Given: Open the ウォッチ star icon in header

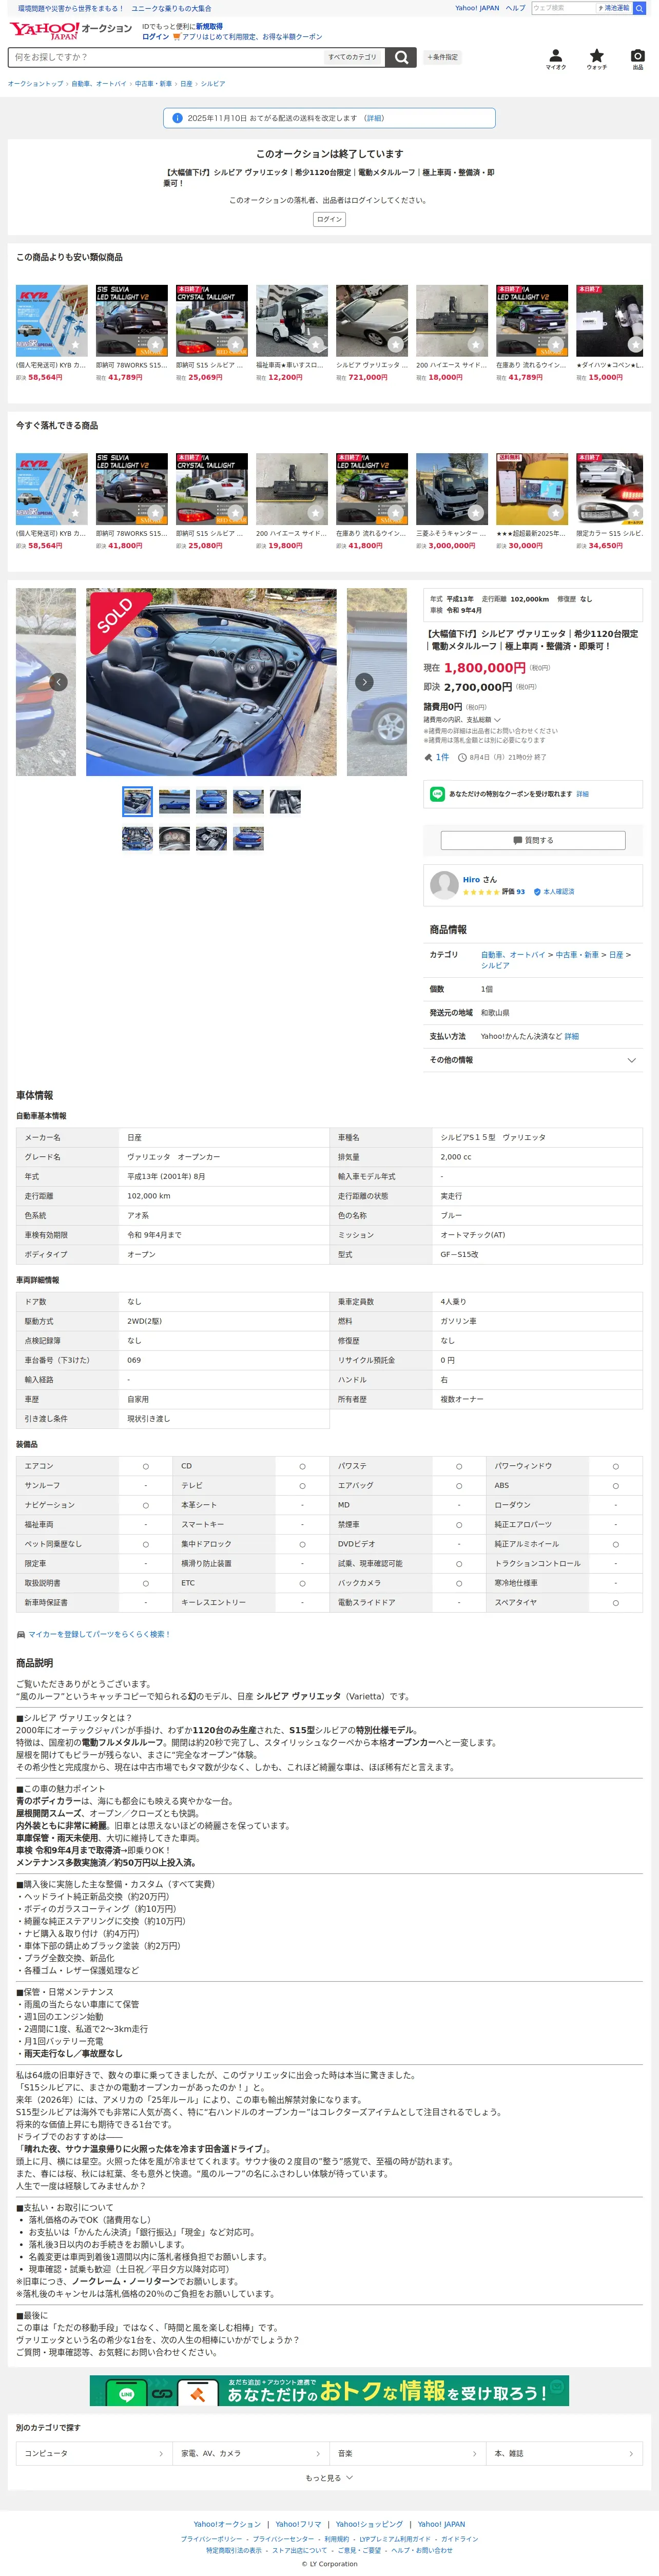Looking at the screenshot, I should 597,59.
